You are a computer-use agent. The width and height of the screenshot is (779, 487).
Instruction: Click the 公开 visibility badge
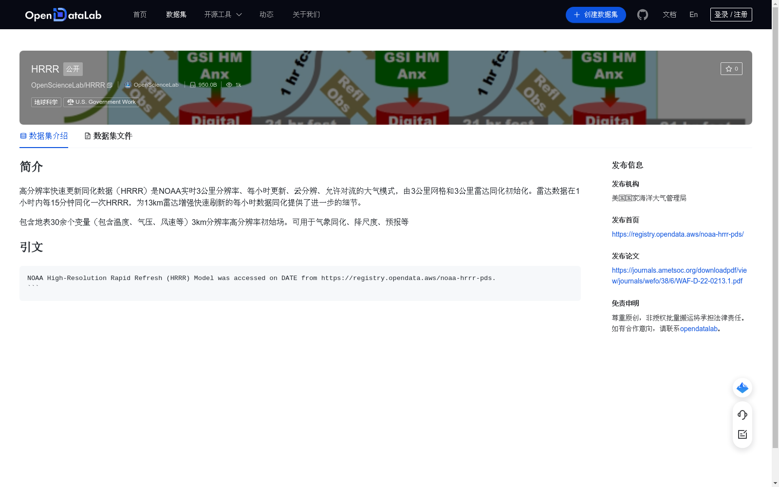pyautogui.click(x=73, y=69)
